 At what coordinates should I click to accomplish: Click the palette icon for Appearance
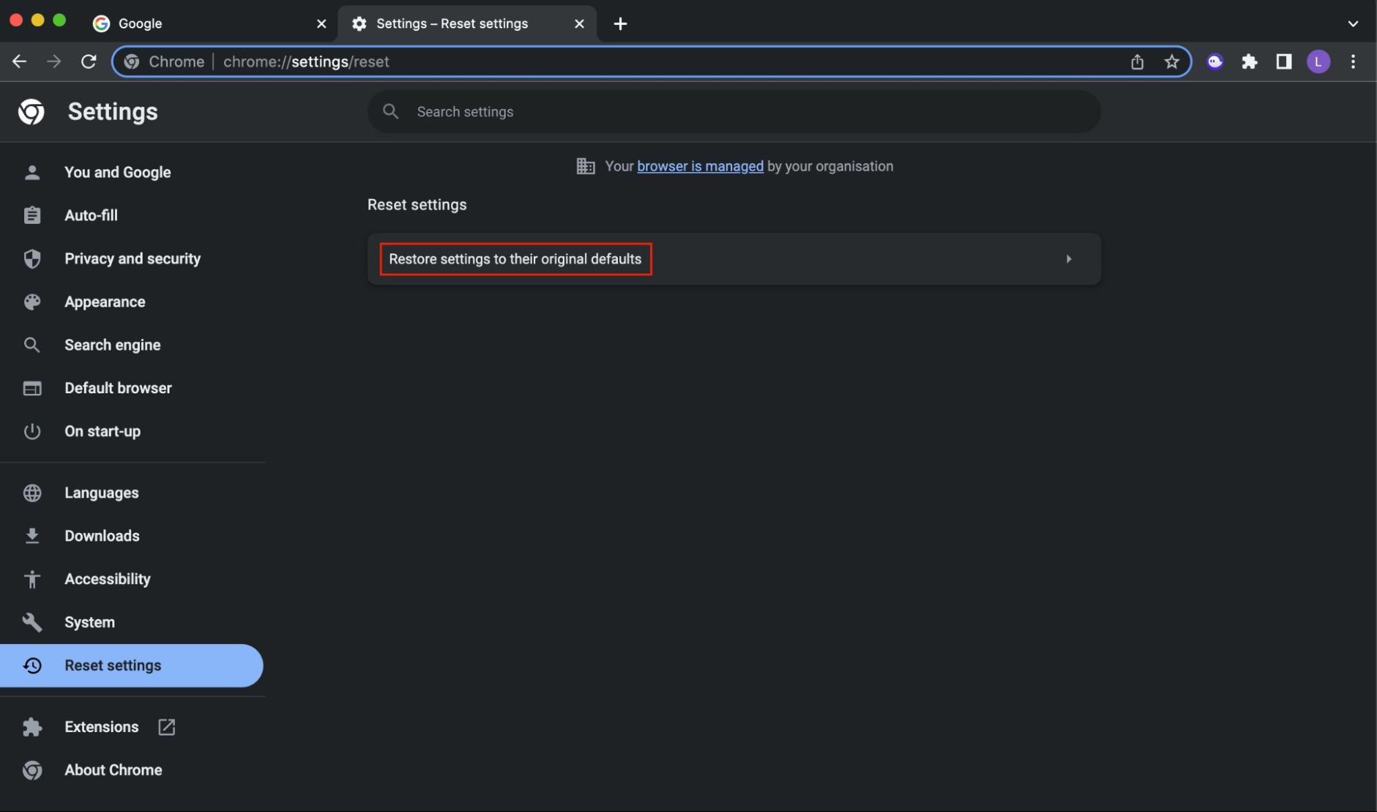coord(32,302)
